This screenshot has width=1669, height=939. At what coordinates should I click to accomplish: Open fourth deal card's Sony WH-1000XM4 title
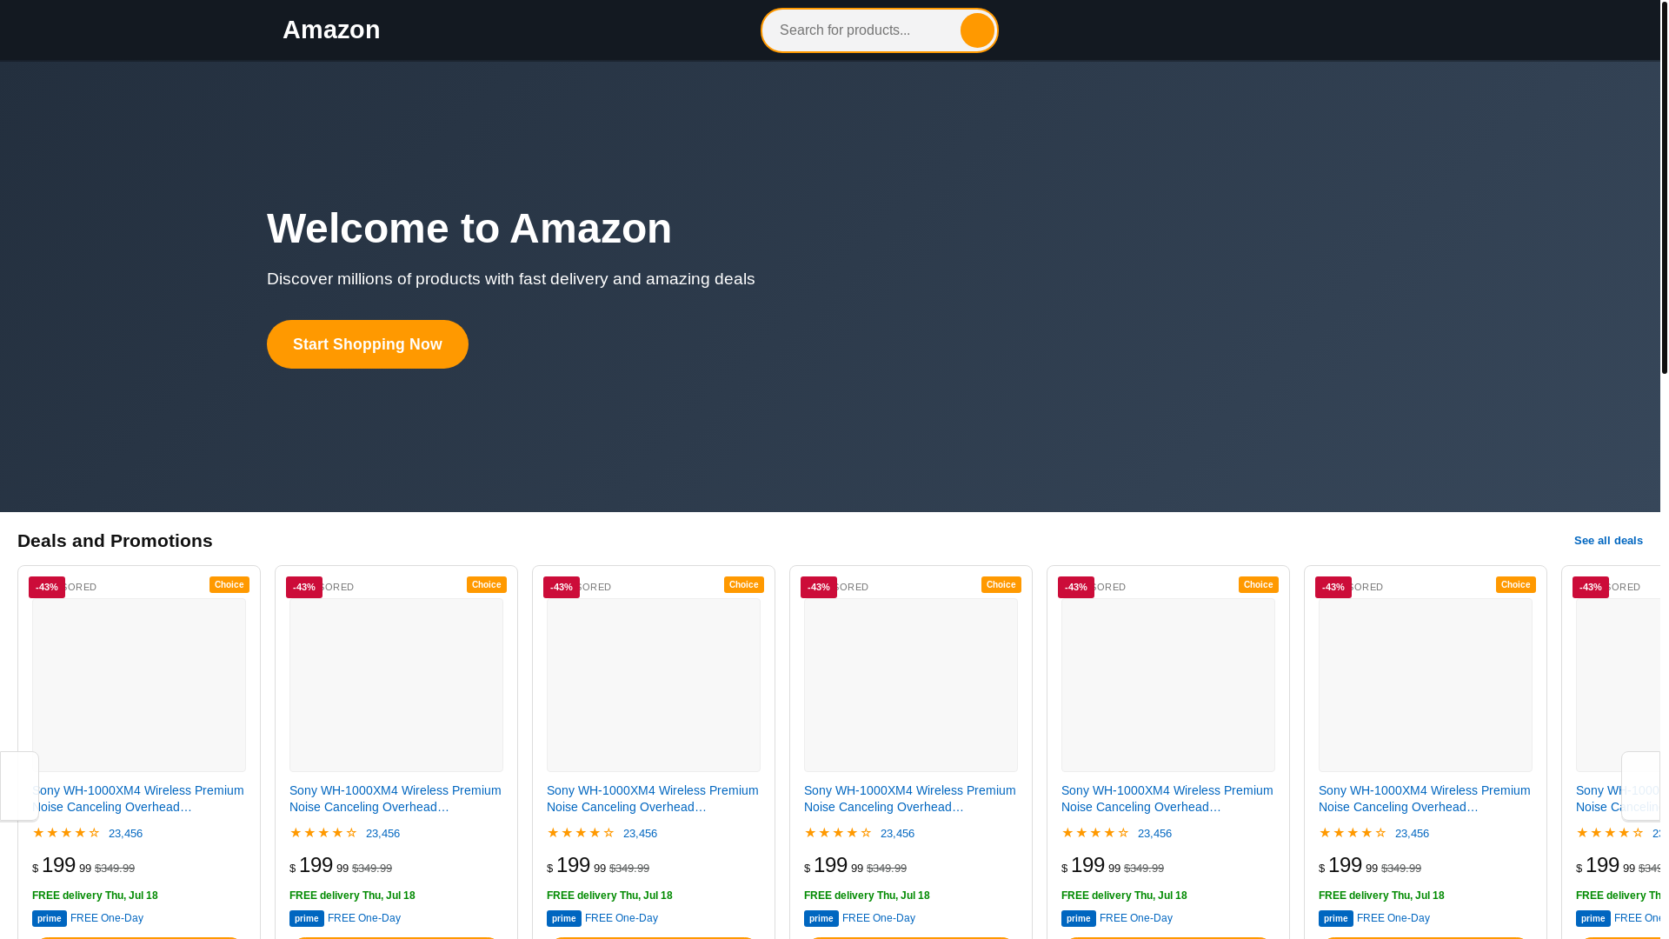coord(910,798)
